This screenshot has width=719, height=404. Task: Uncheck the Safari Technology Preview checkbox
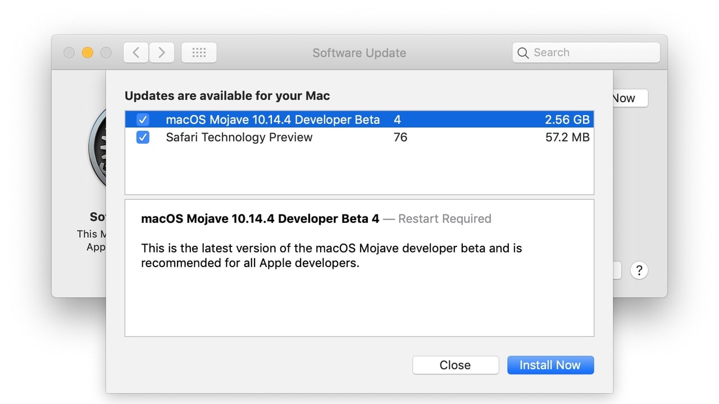pos(143,137)
